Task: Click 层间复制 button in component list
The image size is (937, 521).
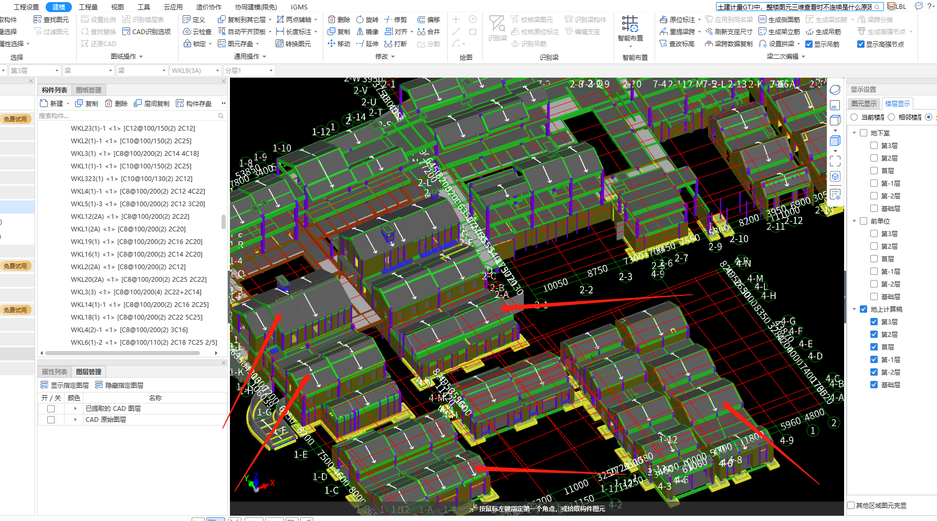Action: coord(152,103)
